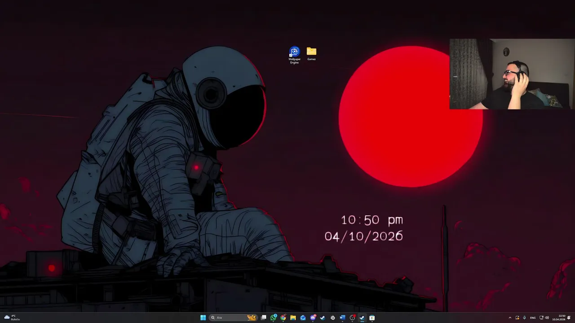Select the Wallpaper Engine desktop shortcut

(294, 55)
